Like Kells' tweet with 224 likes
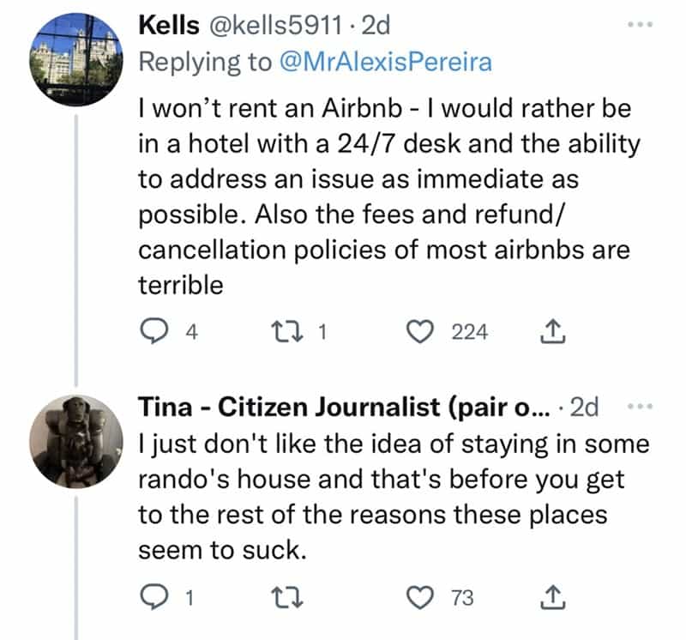The width and height of the screenshot is (686, 640). pos(420,331)
